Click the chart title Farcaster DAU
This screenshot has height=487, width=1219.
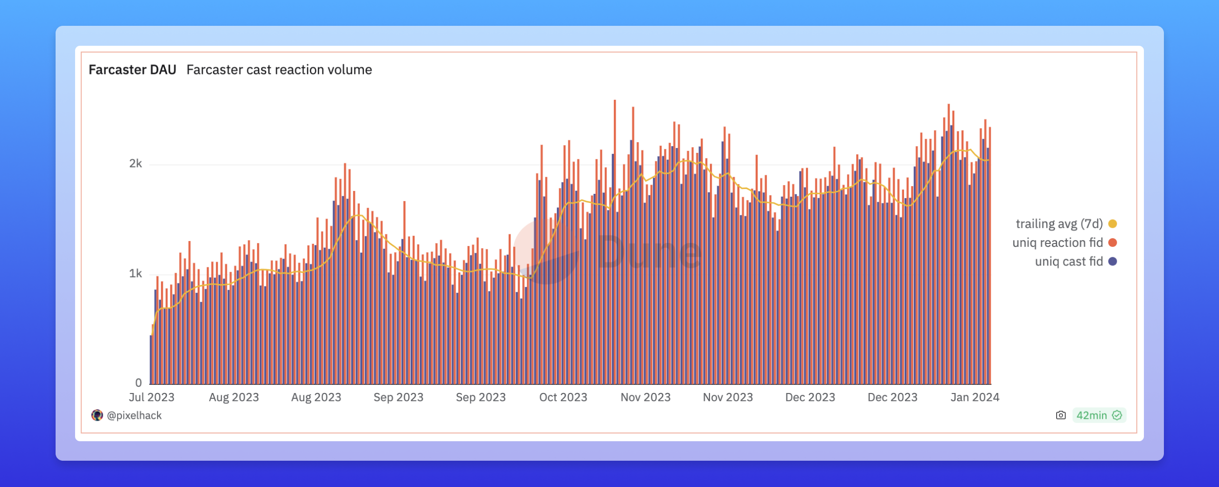point(132,70)
